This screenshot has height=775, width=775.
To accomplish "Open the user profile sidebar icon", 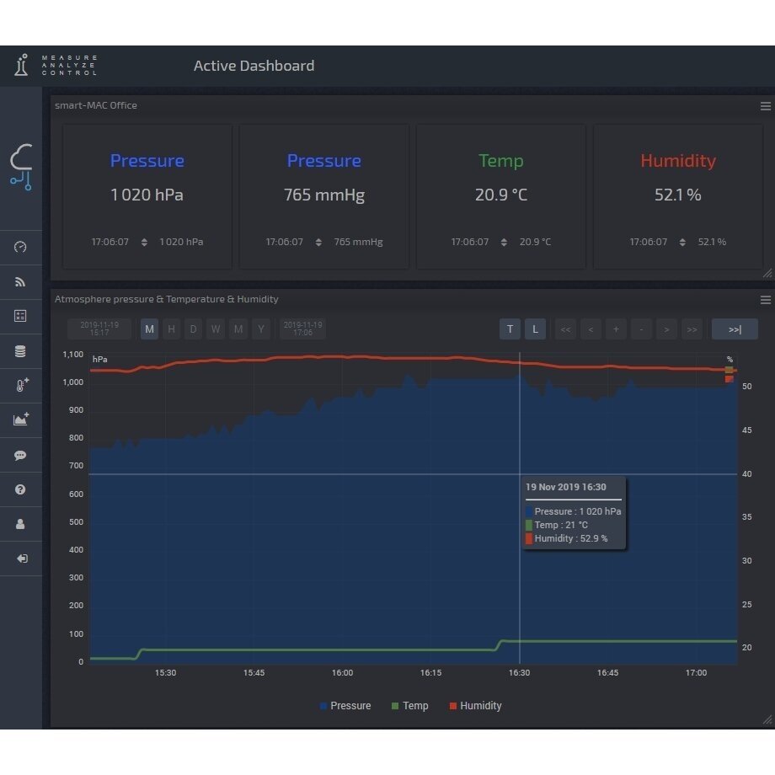I will point(20,524).
